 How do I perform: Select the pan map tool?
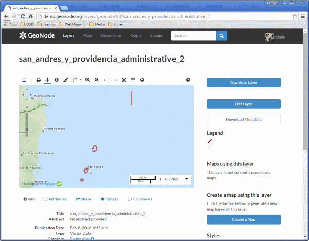(x=47, y=80)
